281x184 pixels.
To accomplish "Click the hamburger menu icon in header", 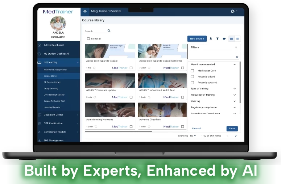I will tap(85, 11).
